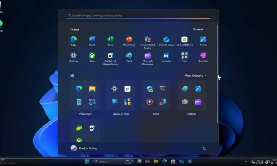The image size is (277, 166).
Task: Open Settings from the taskbar
Action: pyautogui.click(x=190, y=161)
